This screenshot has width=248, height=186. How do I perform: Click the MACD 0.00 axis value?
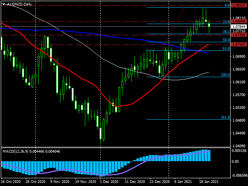point(235,161)
